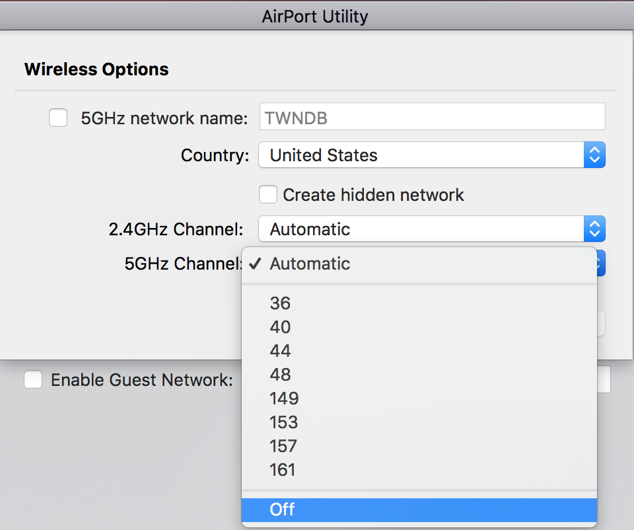Open the 2.4GHz Channel dropdown
Viewport: 634px width, 530px height.
(432, 229)
